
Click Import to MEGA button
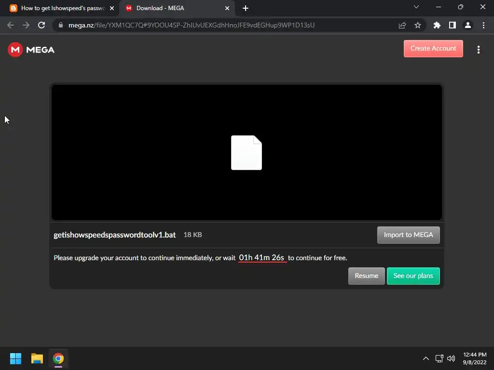408,235
